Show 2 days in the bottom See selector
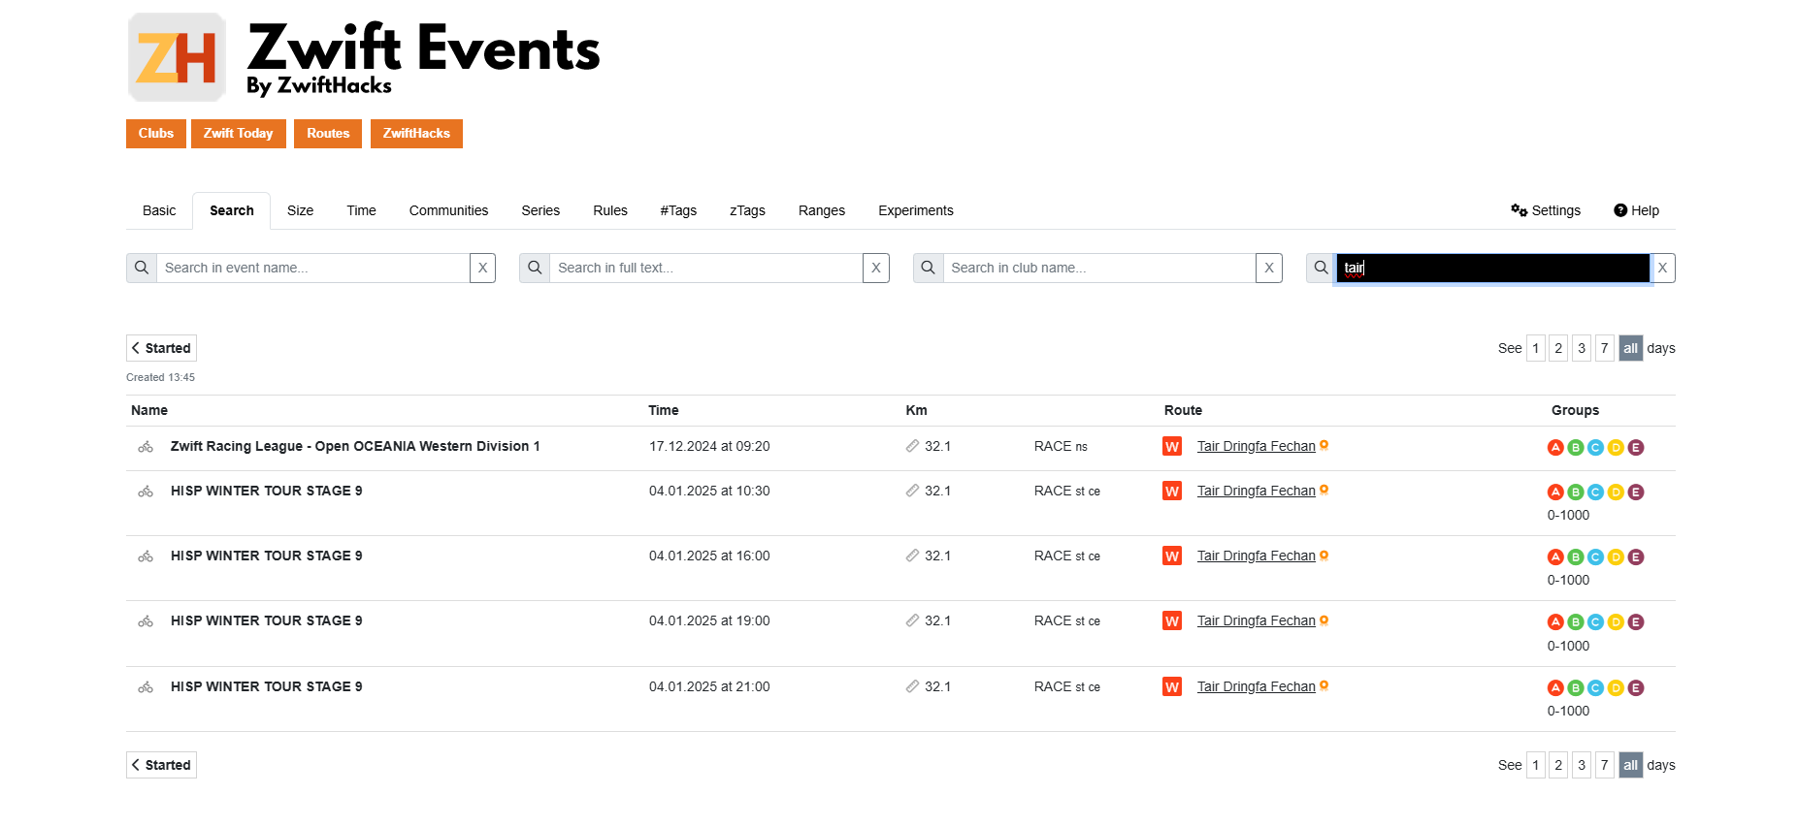 [1558, 765]
